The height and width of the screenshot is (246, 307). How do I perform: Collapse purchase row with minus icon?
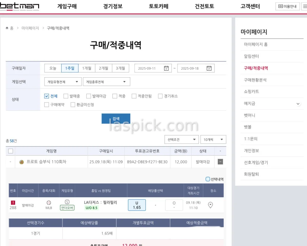220,162
